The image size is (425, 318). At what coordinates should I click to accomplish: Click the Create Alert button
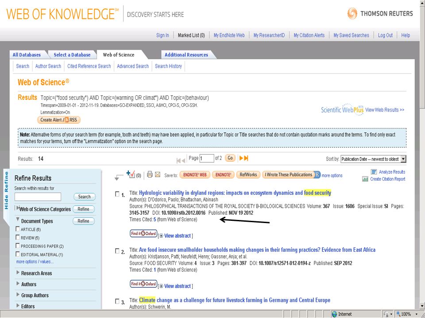pyautogui.click(x=59, y=120)
